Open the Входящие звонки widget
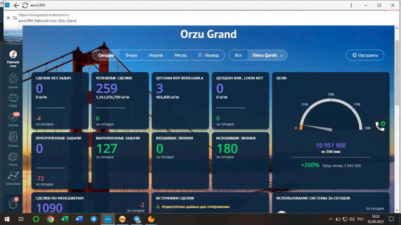Image resolution: width=401 pixels, height=225 pixels. 180,161
